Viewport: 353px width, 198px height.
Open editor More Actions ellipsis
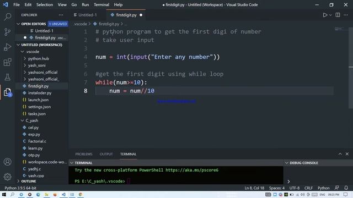coord(346,15)
